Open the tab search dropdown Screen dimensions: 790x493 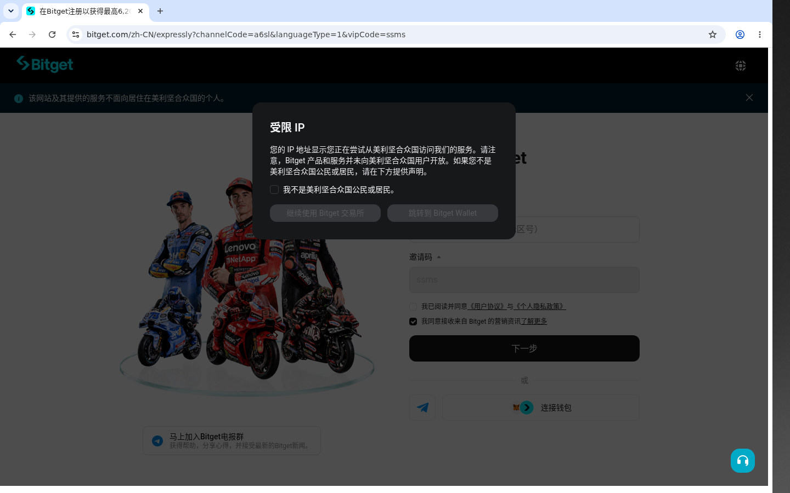[x=11, y=11]
